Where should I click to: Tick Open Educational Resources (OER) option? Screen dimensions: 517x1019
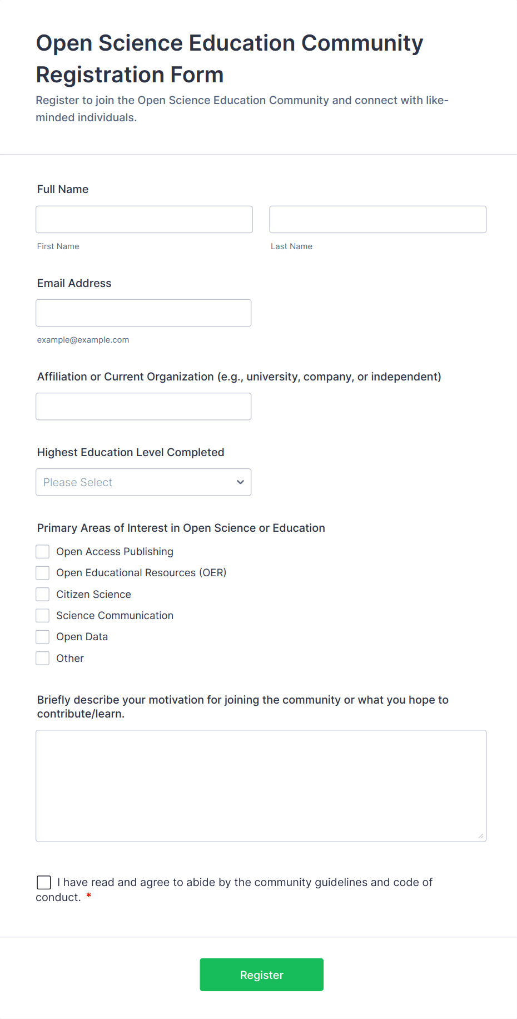pos(43,573)
